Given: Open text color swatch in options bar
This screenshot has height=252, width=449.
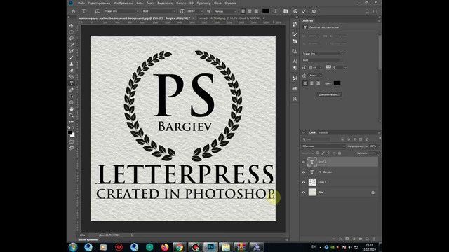Looking at the screenshot, I should tap(266, 11).
